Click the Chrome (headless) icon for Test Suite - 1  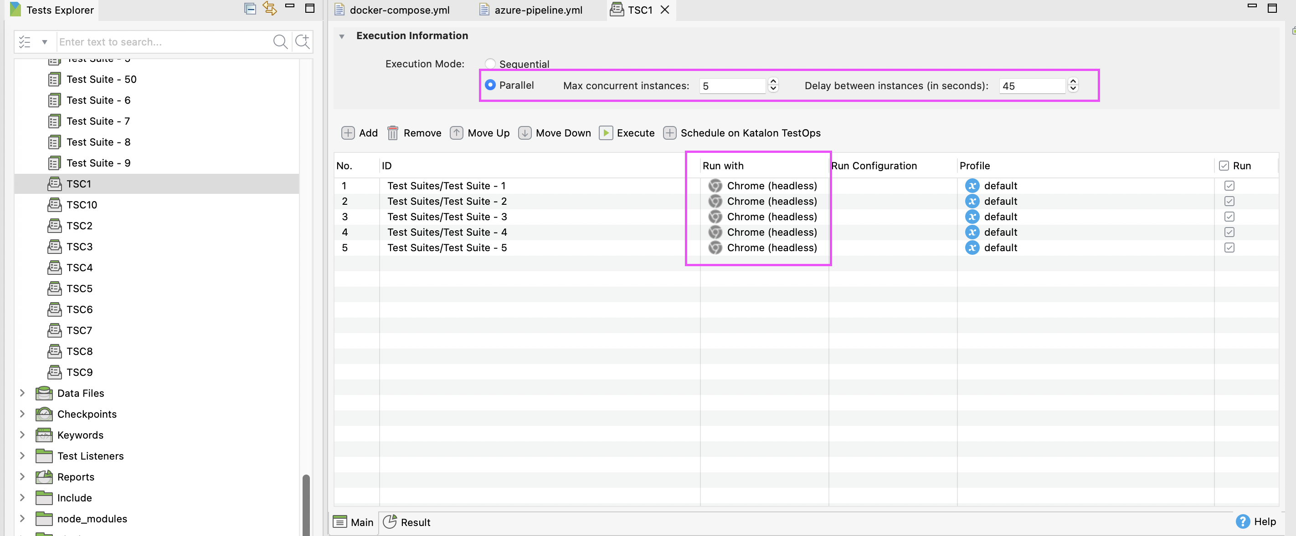pyautogui.click(x=715, y=185)
